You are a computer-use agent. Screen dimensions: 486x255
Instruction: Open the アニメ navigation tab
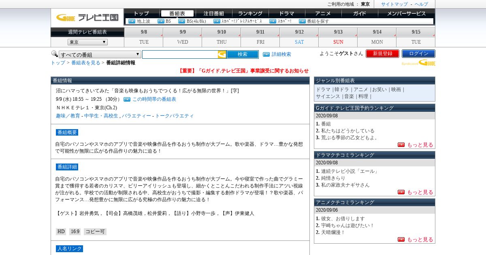[x=323, y=13]
